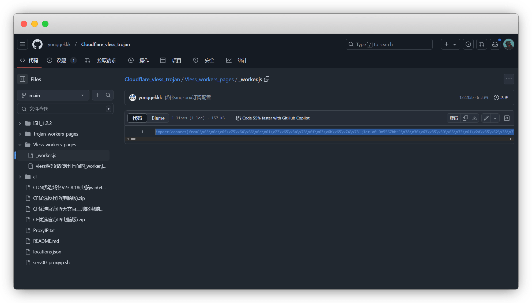532x303 pixels.
Task: Open the 拉取请求 tab
Action: pyautogui.click(x=106, y=61)
